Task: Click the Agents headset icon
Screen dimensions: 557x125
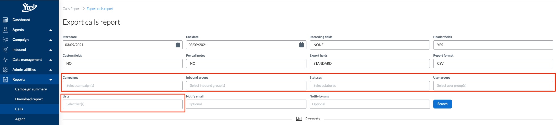Action: [x=5, y=30]
